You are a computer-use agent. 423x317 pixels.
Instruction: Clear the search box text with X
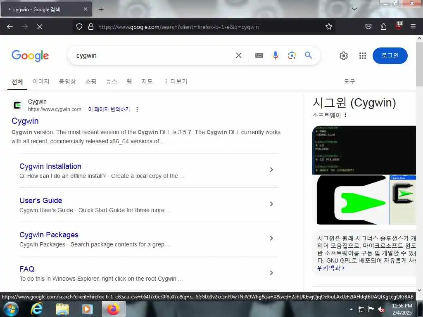238,56
